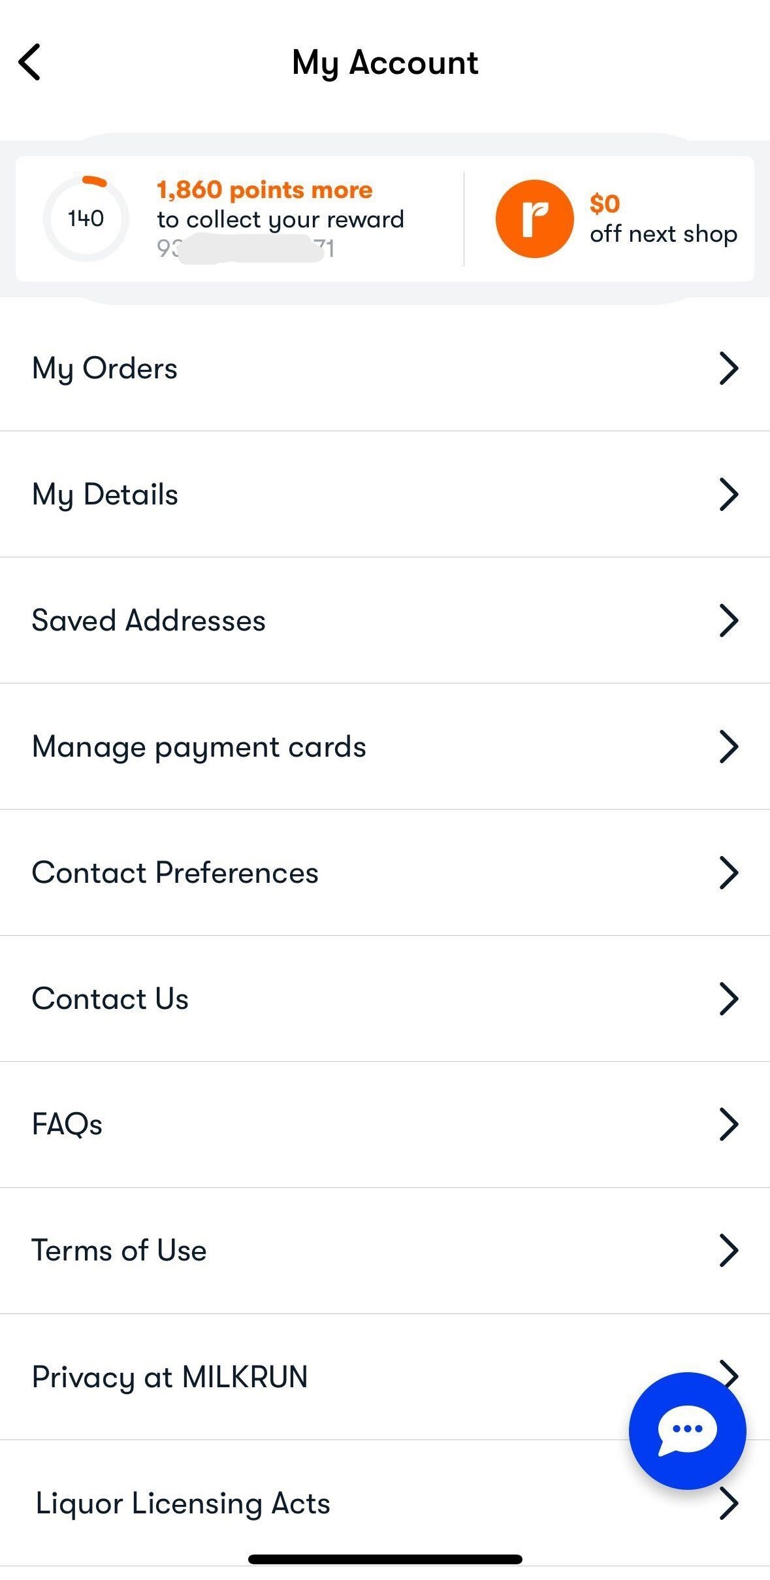Tap the chevron beside My Orders
This screenshot has width=770, height=1580.
(728, 369)
